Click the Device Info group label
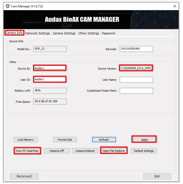The width and height of the screenshot is (183, 184). coord(16,41)
